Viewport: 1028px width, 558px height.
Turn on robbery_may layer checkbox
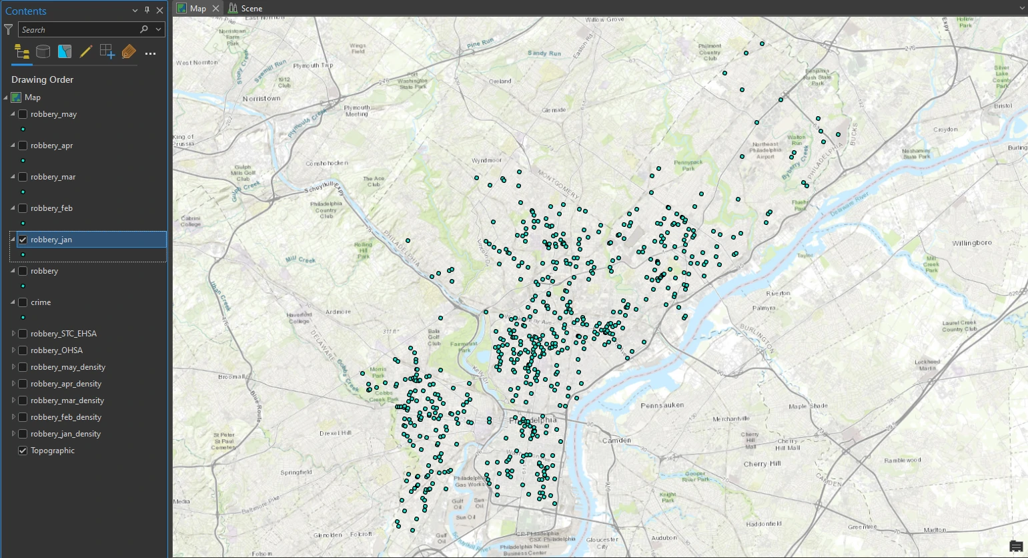pyautogui.click(x=23, y=114)
